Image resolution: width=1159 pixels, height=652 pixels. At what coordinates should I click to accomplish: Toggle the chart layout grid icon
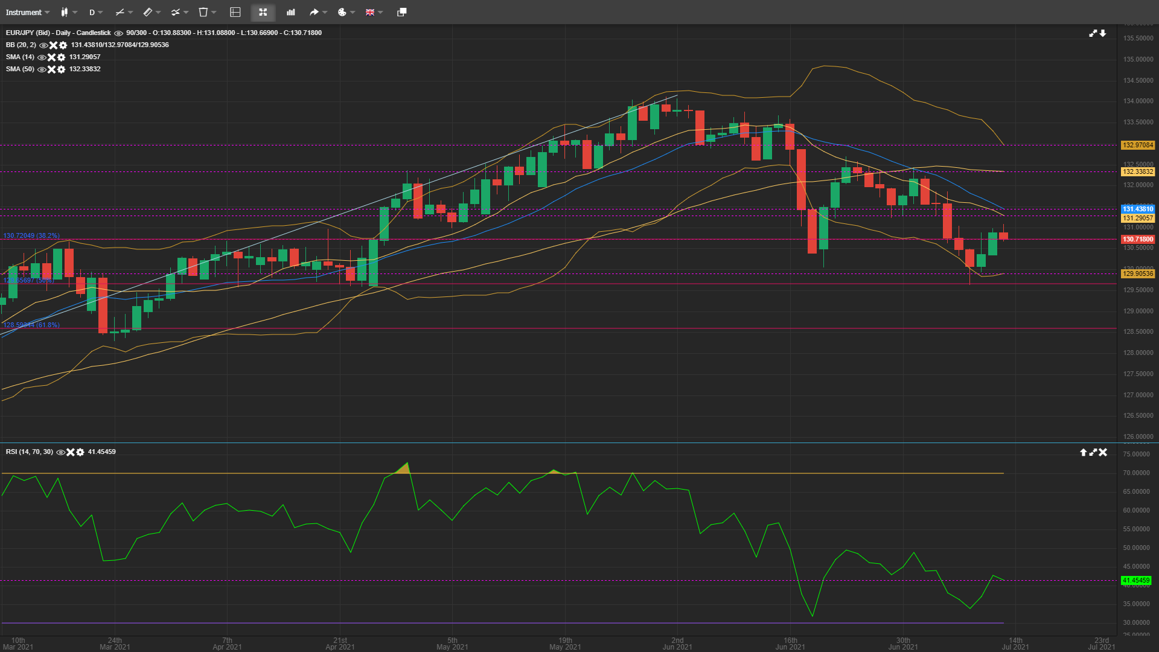click(235, 12)
